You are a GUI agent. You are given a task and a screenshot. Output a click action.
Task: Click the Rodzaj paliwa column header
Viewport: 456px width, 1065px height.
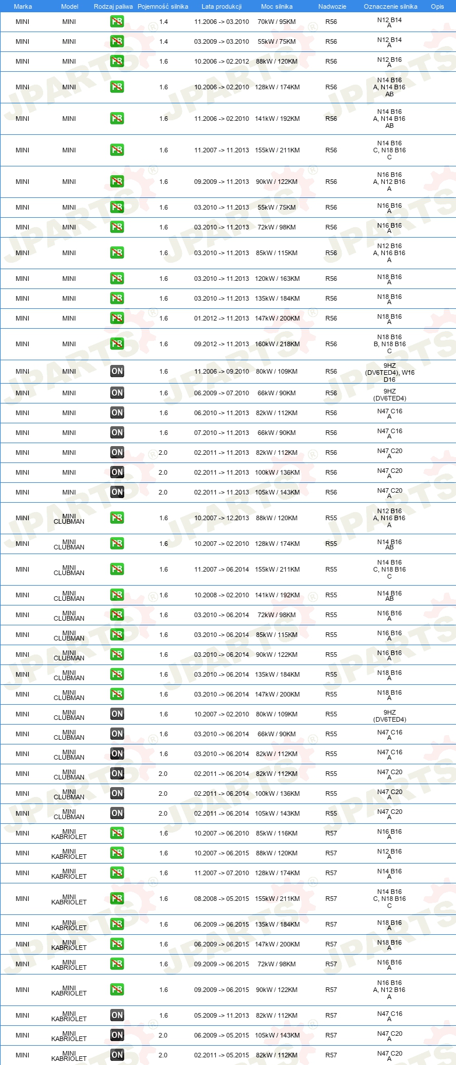point(113,6)
